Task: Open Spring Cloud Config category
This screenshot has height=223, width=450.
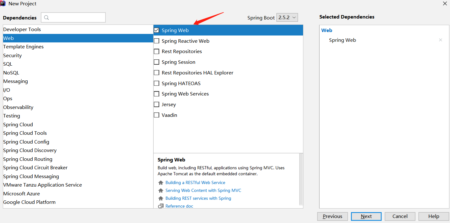Action: [x=78, y=142]
